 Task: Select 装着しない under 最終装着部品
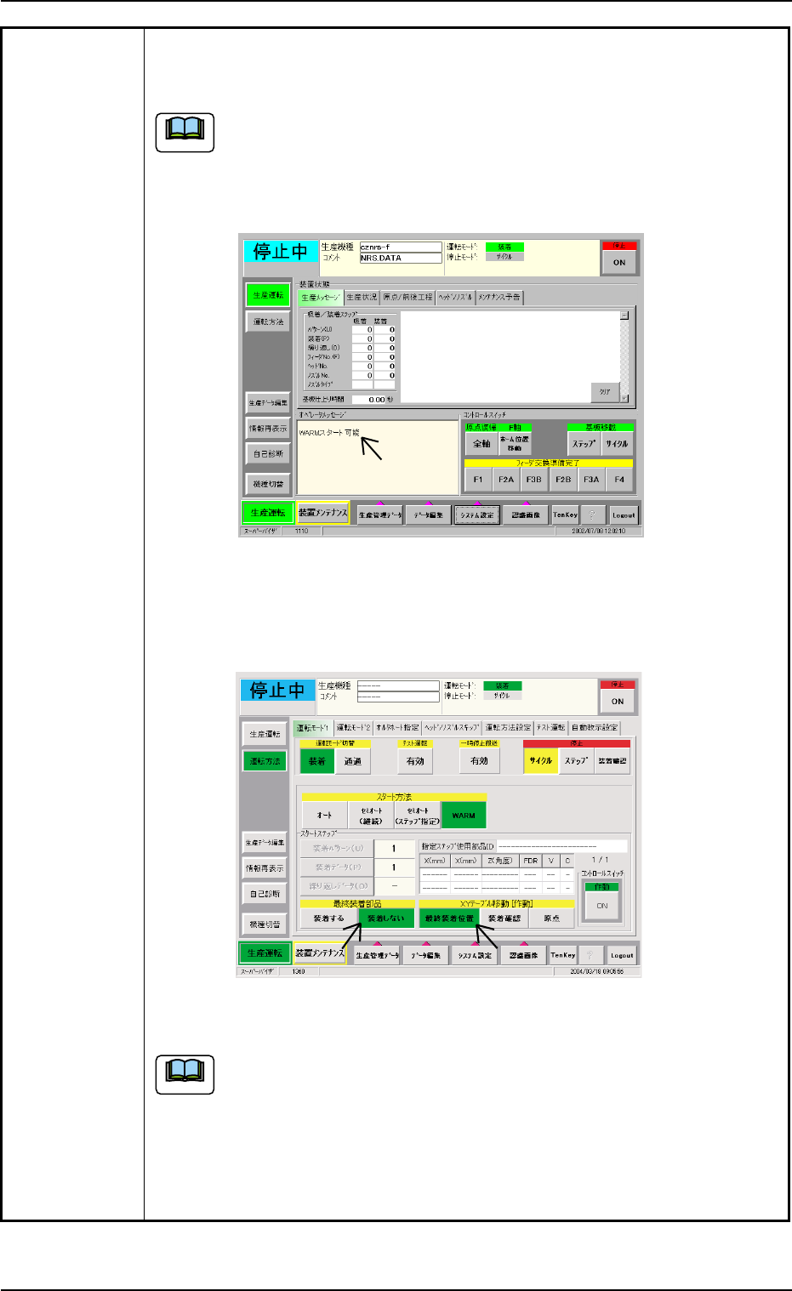click(x=386, y=918)
